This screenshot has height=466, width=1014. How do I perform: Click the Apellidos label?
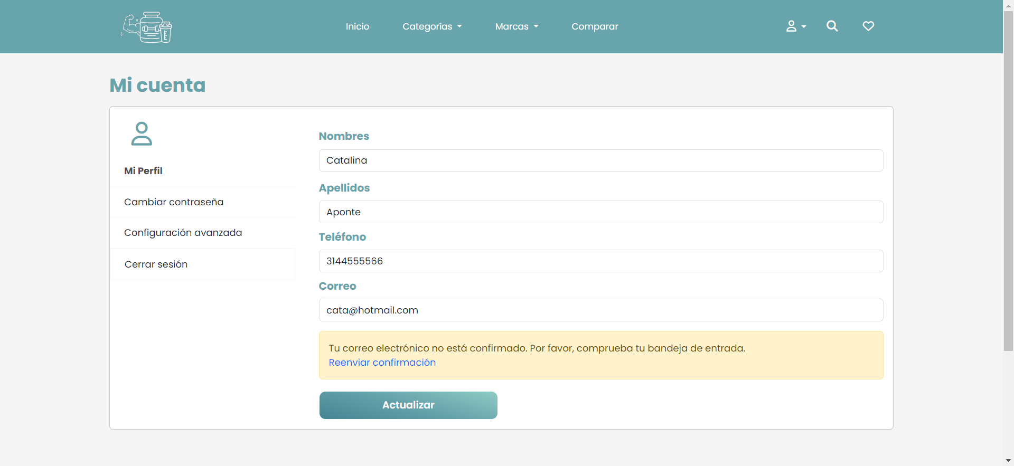(344, 188)
